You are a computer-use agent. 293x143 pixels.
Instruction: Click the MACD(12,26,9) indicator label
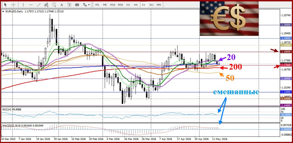(x=23, y=126)
